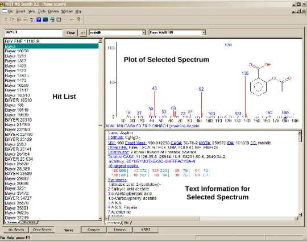307x242 pixels.
Task: Click the Clear button
Action: [x=71, y=33]
